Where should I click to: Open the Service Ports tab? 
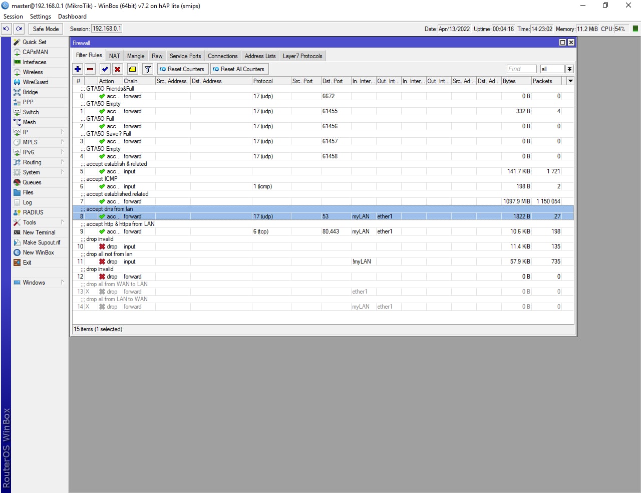tap(185, 56)
